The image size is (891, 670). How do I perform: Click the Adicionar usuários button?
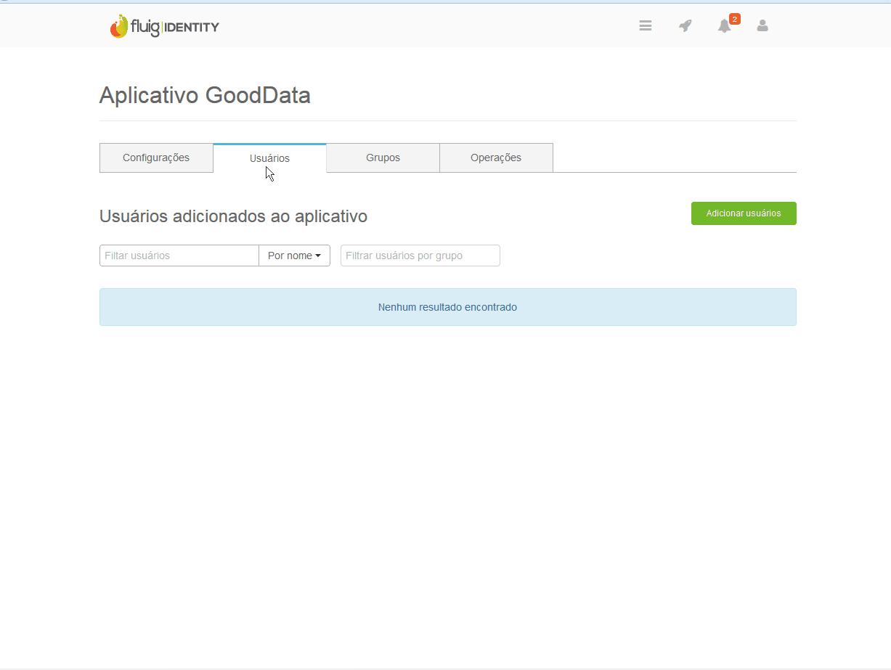744,213
